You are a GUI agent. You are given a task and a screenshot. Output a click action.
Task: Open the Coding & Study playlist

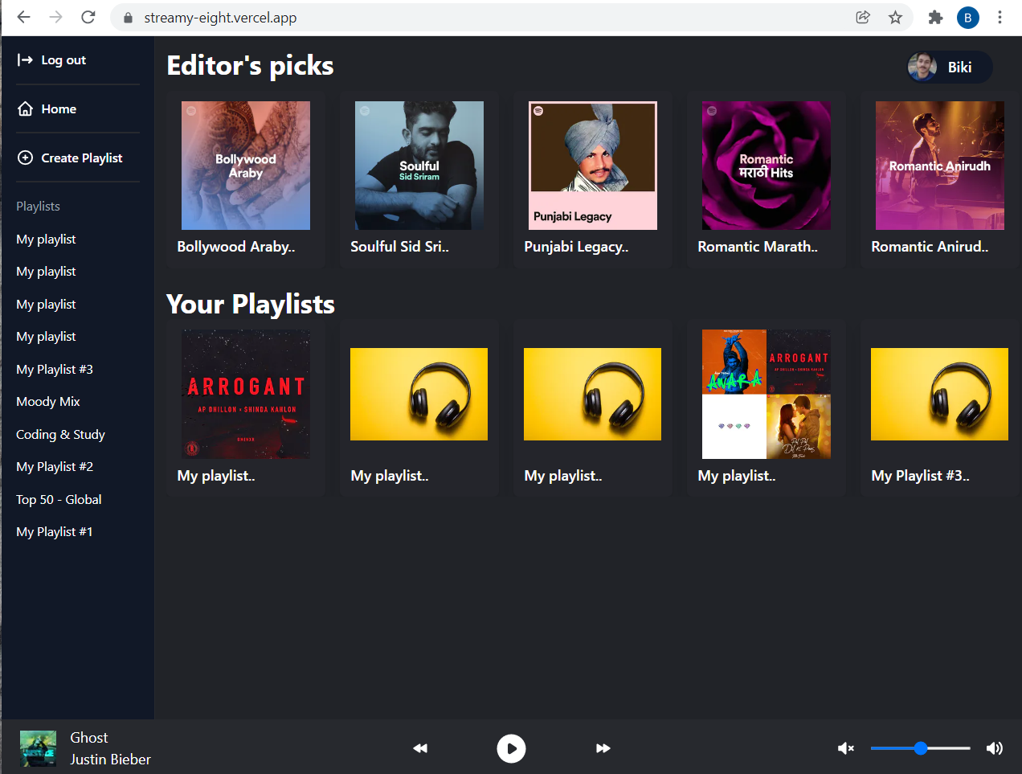(x=59, y=434)
